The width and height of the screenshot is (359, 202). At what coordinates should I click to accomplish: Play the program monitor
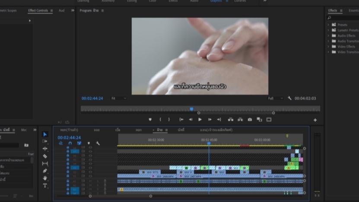(x=200, y=119)
